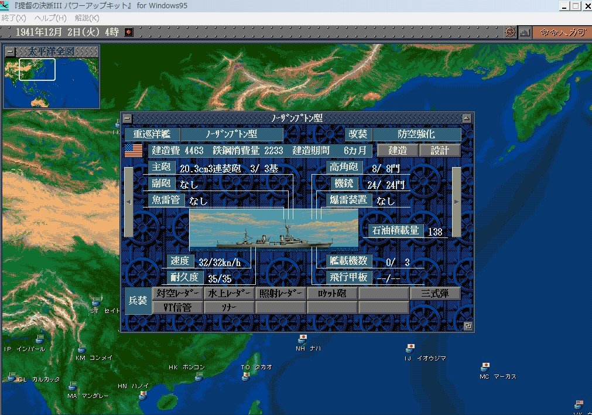Click the date 1941年12月 2日(火) 4時
The width and height of the screenshot is (592, 415).
coord(67,32)
